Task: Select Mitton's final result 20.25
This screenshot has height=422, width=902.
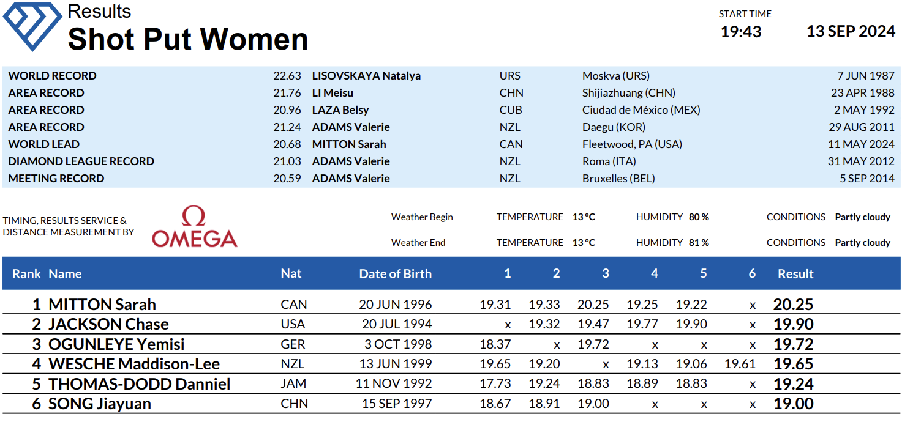Action: pos(793,305)
